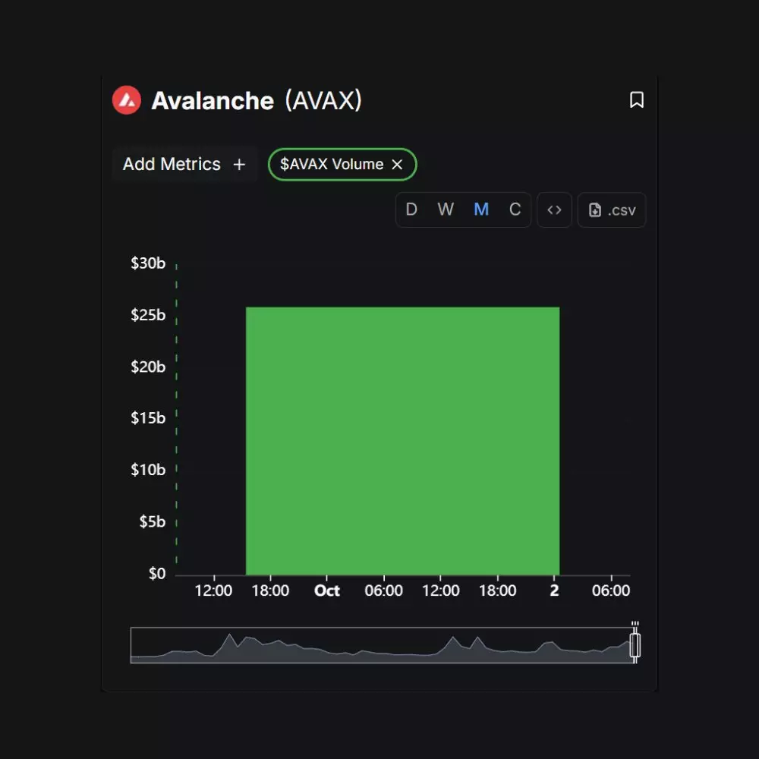Switch to the D daily interval
The image size is (759, 759).
[411, 210]
